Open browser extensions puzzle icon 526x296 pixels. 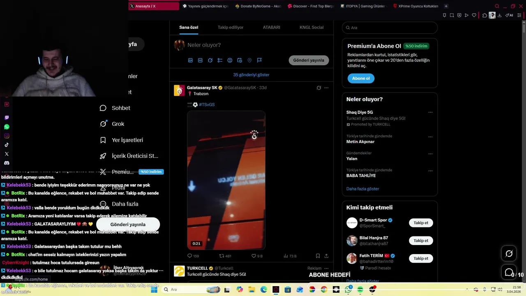484,15
